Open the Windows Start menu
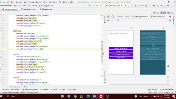The height and width of the screenshot is (99, 176). pyautogui.click(x=1, y=96)
